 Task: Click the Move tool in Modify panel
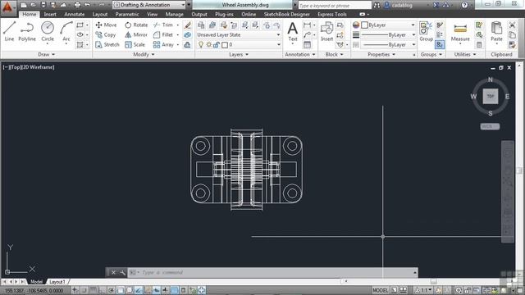(x=106, y=25)
